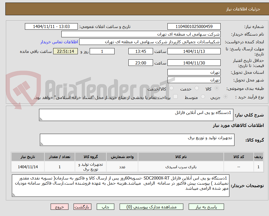Click the 'عدد' unit cell
The image size is (269, 216).
pos(122,167)
